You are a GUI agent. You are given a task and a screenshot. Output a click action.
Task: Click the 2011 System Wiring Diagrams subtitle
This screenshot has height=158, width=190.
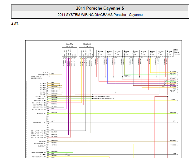[100, 15]
